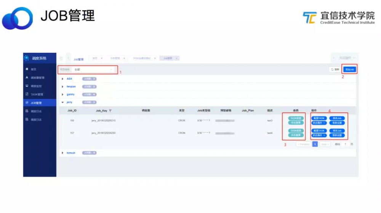Expand the gantry project row
This screenshot has width=381, height=213.
pyautogui.click(x=63, y=94)
